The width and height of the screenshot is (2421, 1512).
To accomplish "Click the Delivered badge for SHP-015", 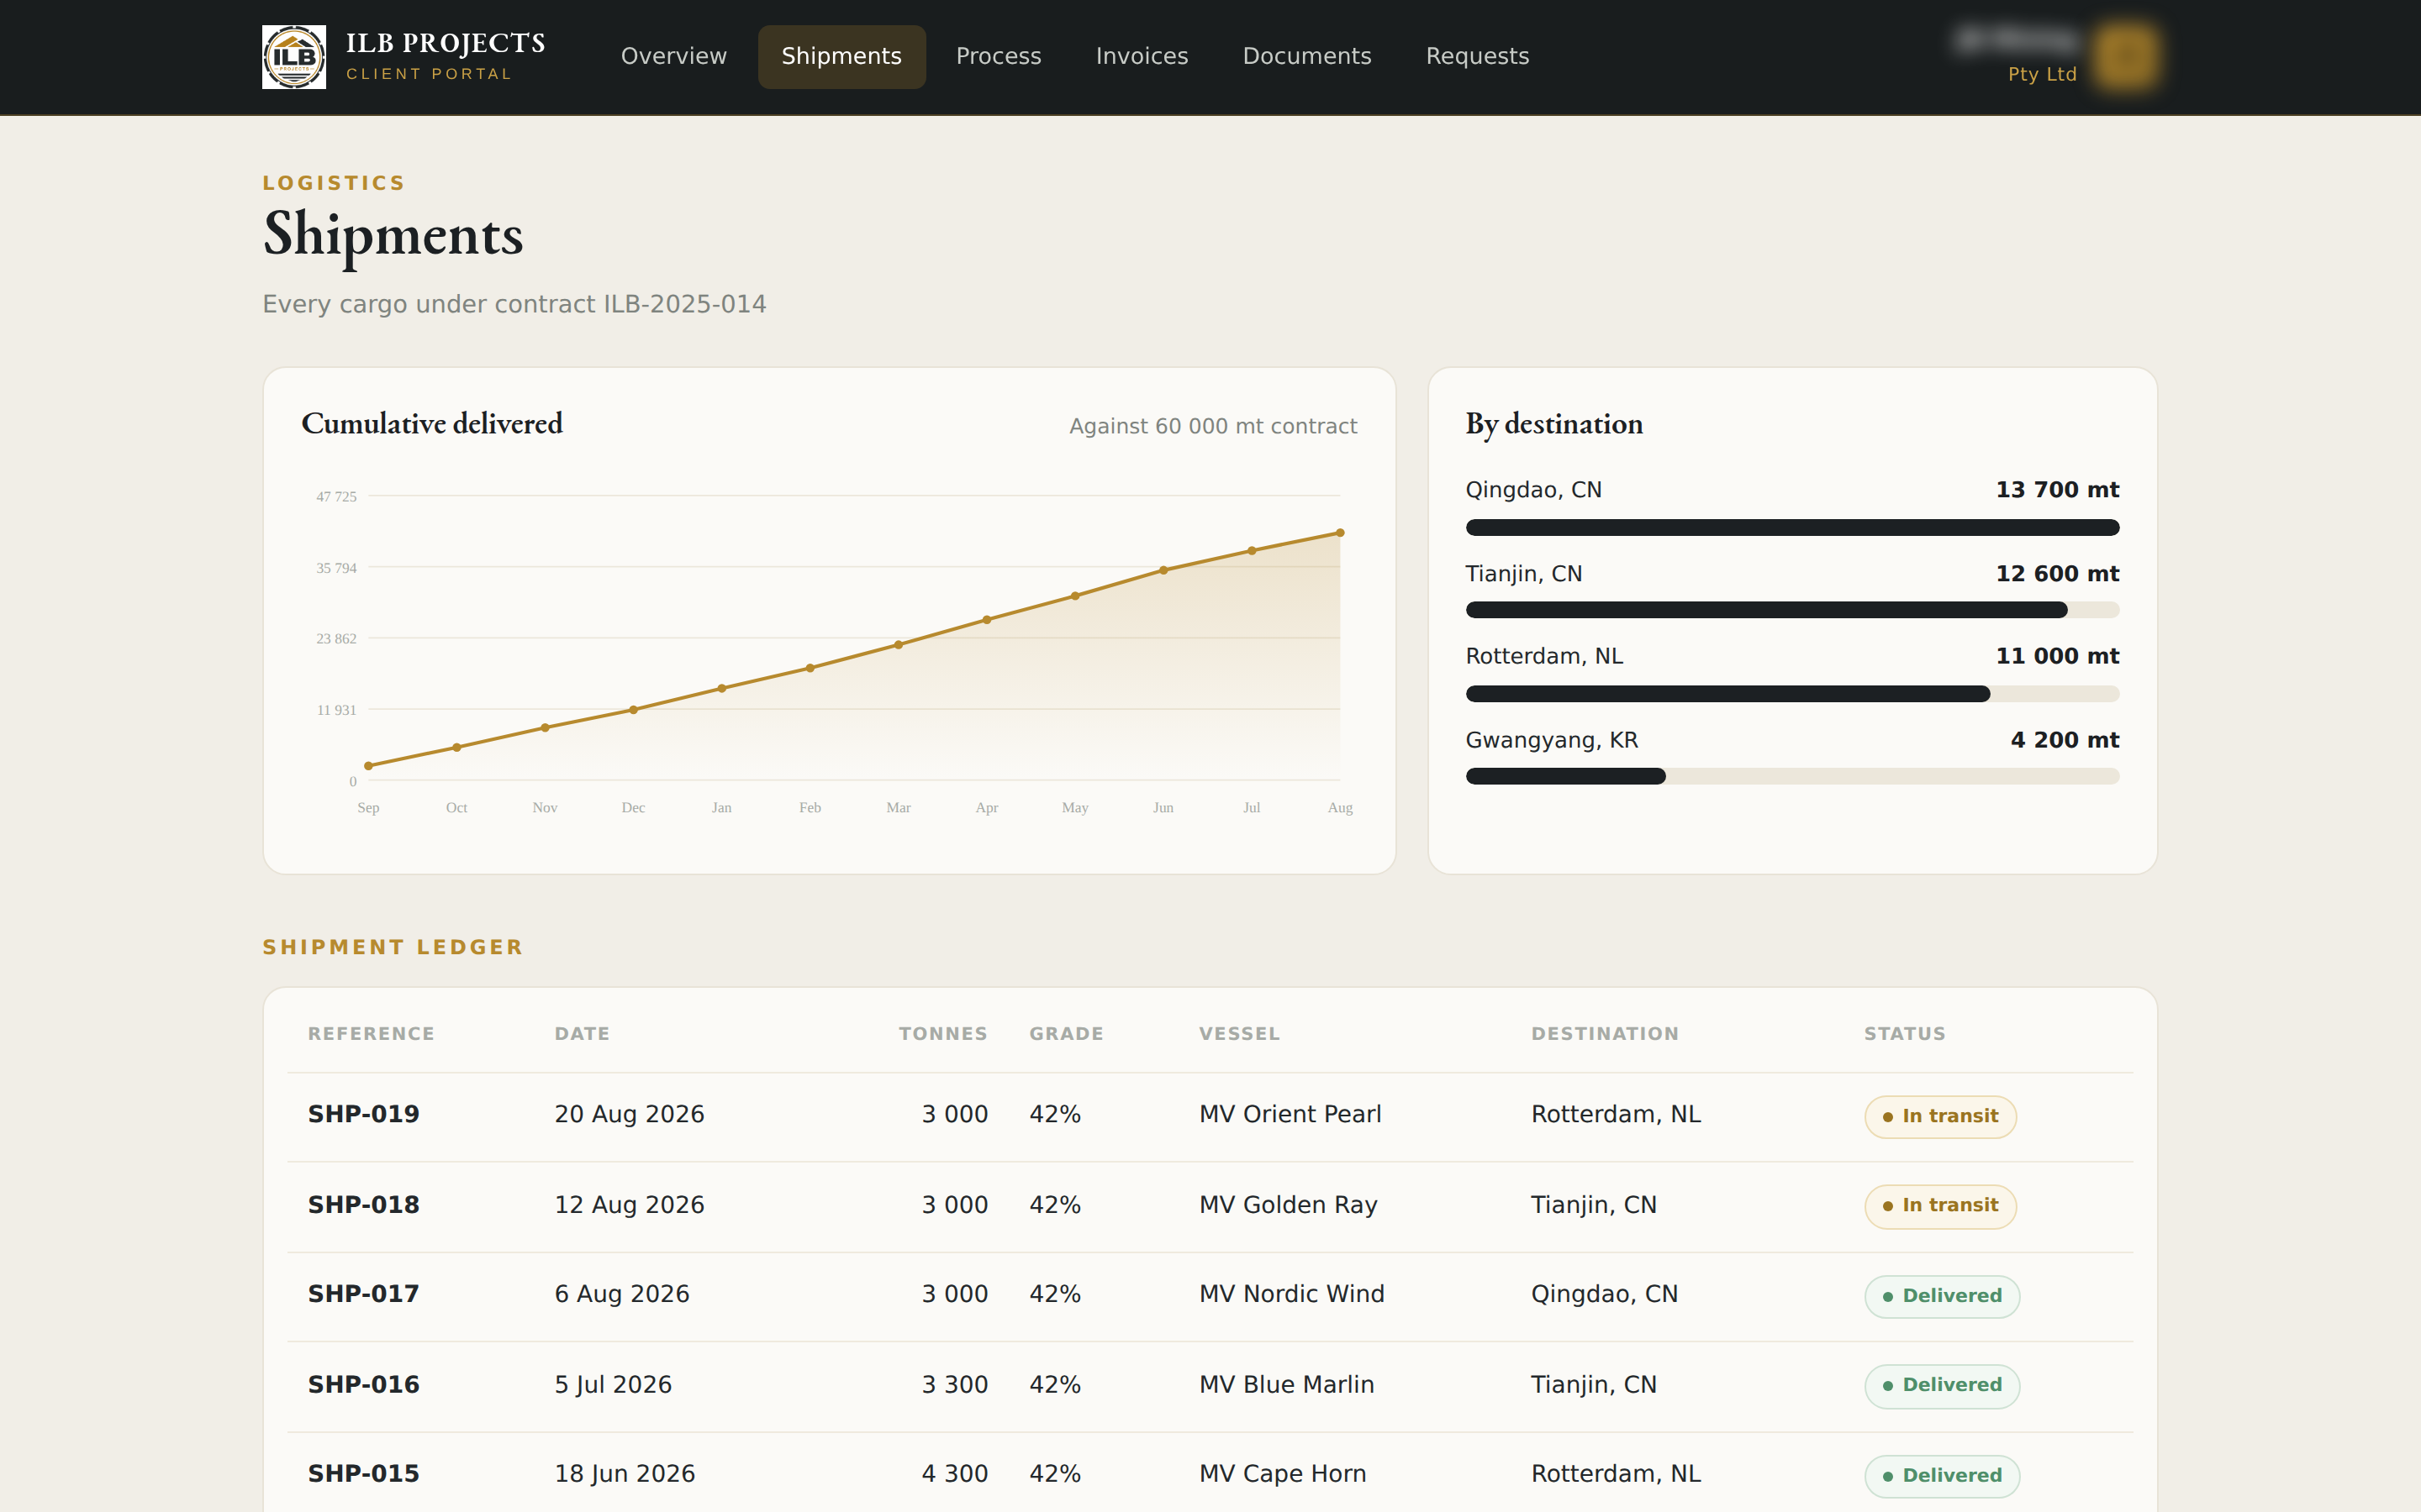I will tap(1942, 1476).
